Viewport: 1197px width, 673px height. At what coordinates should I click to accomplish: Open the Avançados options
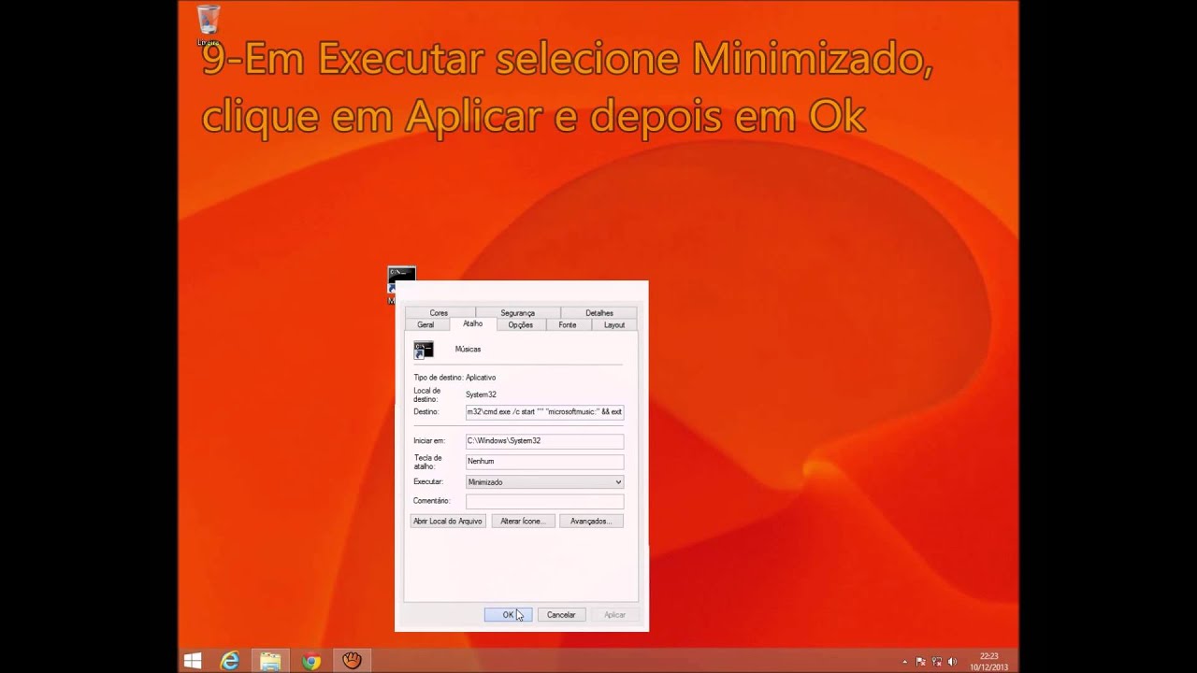pos(591,521)
